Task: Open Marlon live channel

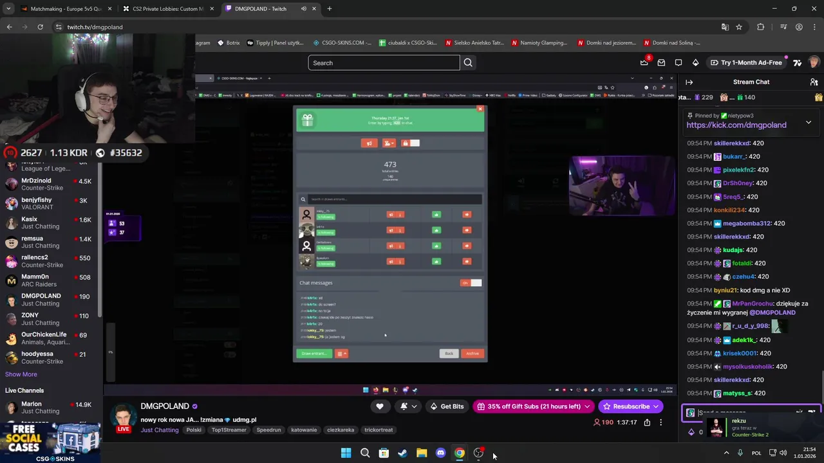Action: [51, 408]
